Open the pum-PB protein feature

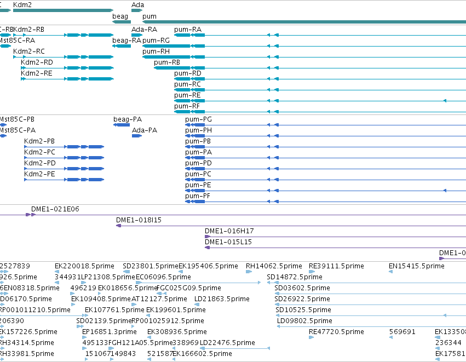click(198, 141)
